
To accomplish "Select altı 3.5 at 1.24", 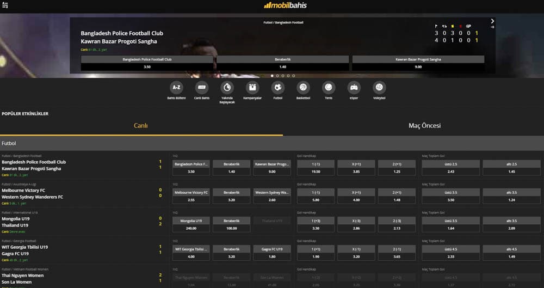I will coord(512,197).
